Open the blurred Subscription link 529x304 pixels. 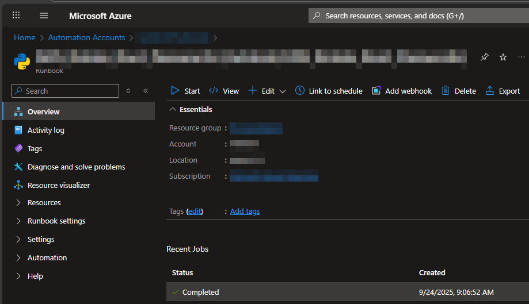[x=273, y=176]
